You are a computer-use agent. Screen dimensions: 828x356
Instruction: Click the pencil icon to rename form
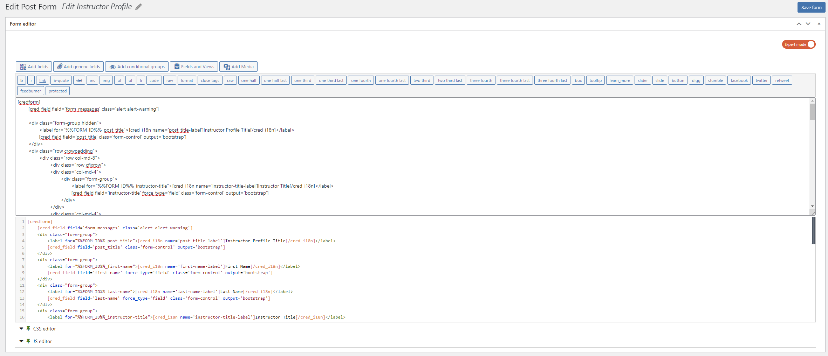(x=139, y=7)
